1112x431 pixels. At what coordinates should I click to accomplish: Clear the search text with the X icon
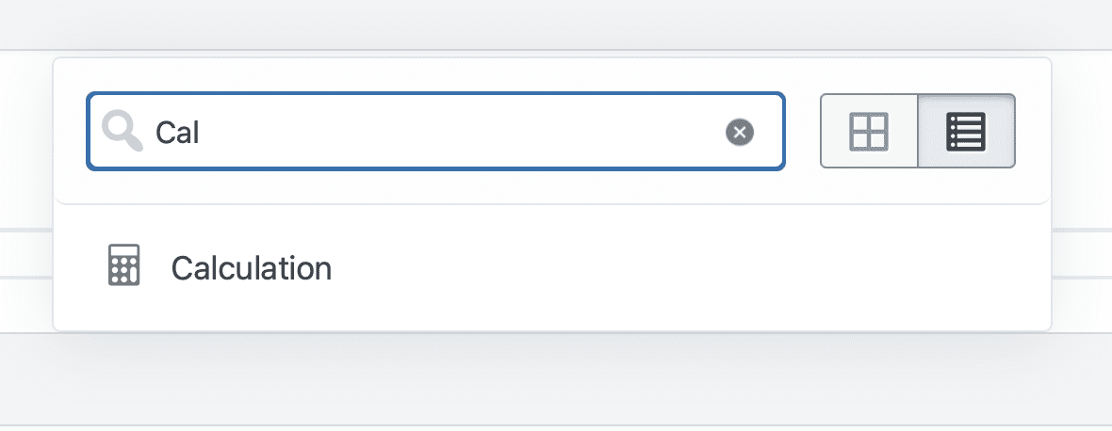pos(740,133)
